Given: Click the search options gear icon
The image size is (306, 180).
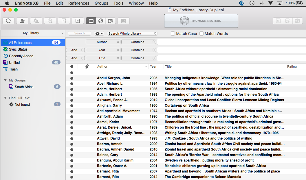Looking at the screenshot, I should coord(99,34).
